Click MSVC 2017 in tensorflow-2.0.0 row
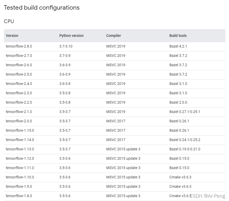Viewport: 229px width, 201px height. [x=116, y=121]
